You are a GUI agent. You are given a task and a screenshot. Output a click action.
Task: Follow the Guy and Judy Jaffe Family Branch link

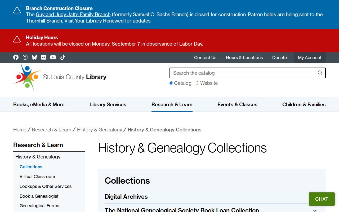[73, 15]
